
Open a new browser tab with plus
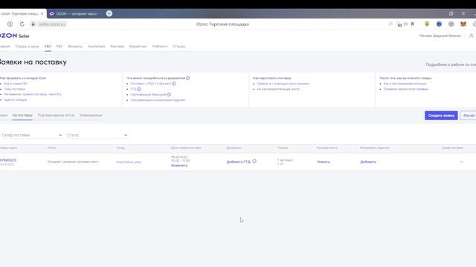coord(109,13)
